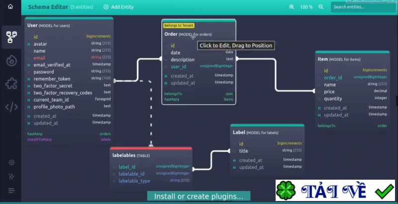Select the Item entity header
The image size is (398, 204).
coord(339,59)
